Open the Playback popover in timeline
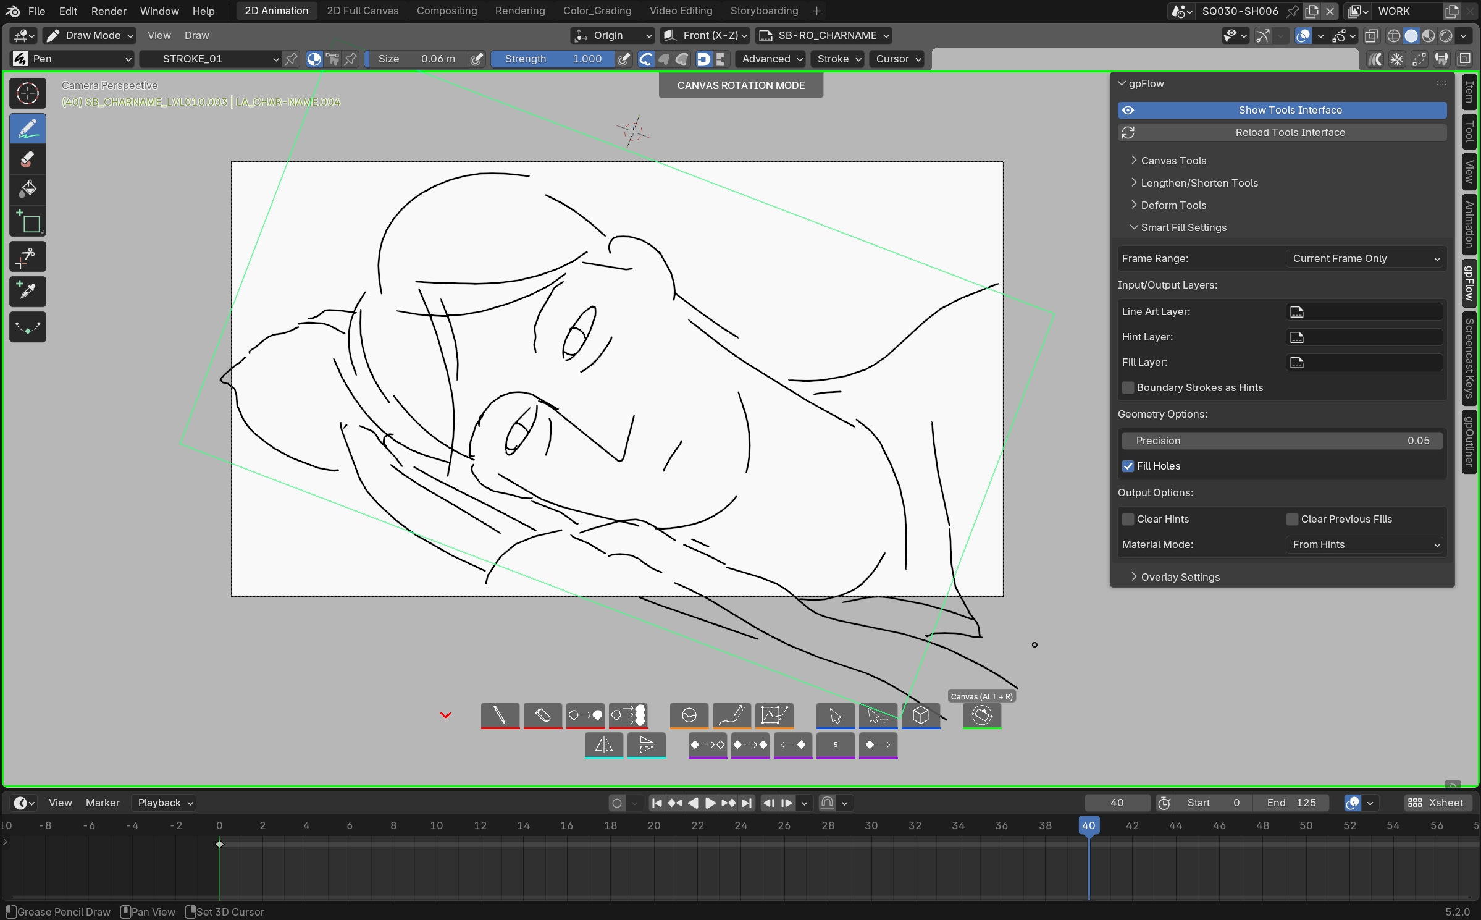The height and width of the screenshot is (920, 1481). 164,803
